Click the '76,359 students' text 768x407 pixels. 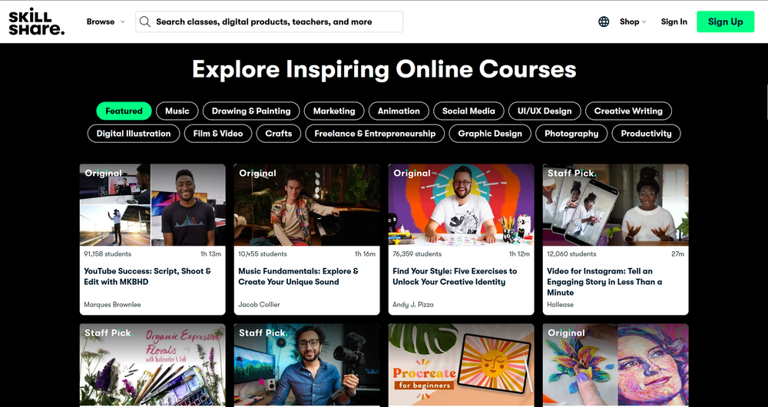pos(417,253)
